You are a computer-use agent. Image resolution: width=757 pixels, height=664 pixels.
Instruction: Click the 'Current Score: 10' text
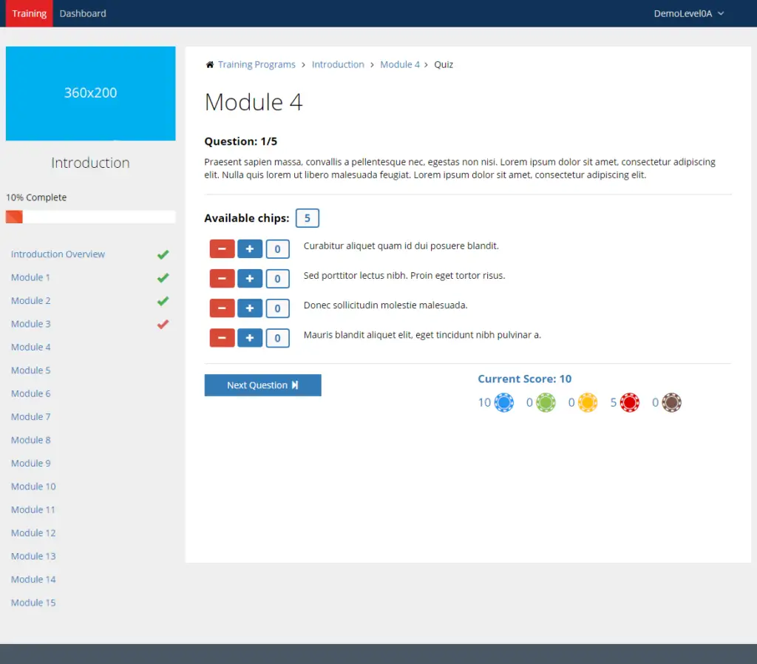pyautogui.click(x=525, y=379)
